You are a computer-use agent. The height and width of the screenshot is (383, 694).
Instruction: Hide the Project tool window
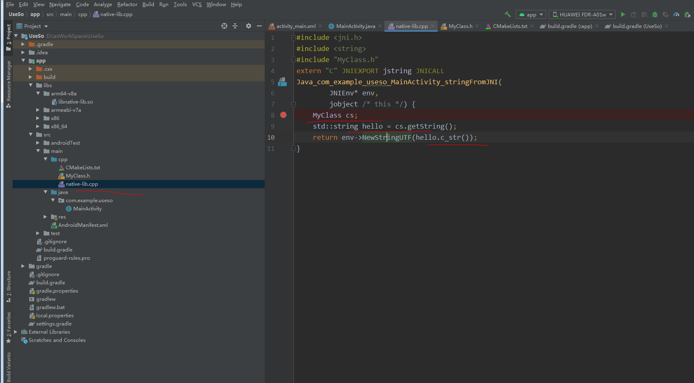click(x=259, y=26)
